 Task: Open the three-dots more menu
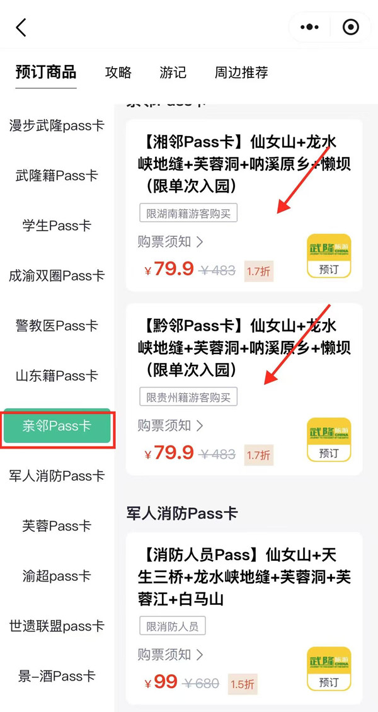pyautogui.click(x=309, y=27)
